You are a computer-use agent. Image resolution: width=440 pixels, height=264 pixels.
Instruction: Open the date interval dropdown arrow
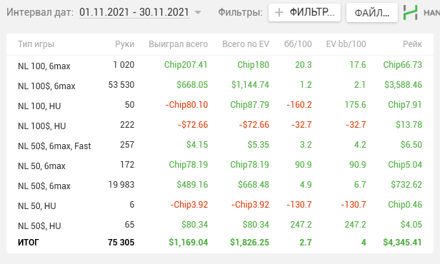tap(198, 13)
